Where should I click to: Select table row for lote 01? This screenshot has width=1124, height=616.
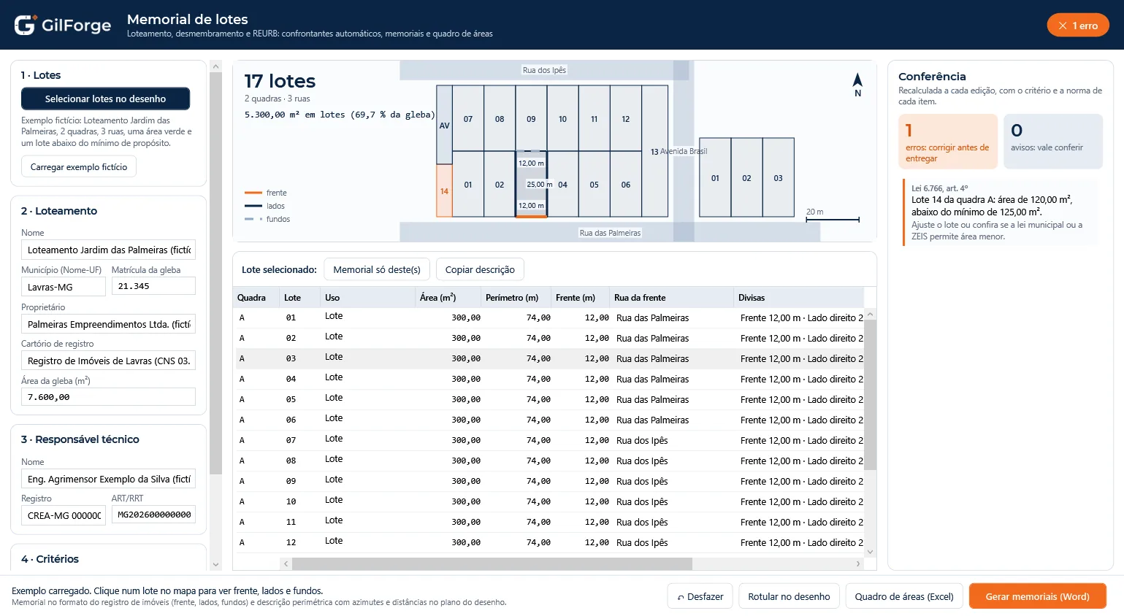click(x=548, y=317)
